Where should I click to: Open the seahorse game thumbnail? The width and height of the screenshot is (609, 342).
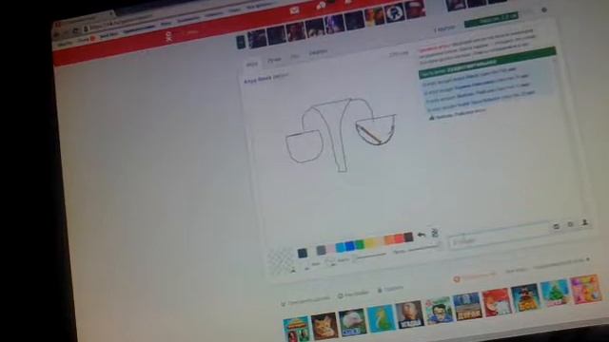[x=381, y=318]
